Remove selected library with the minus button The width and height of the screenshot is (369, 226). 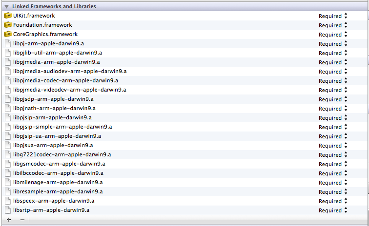click(x=22, y=220)
